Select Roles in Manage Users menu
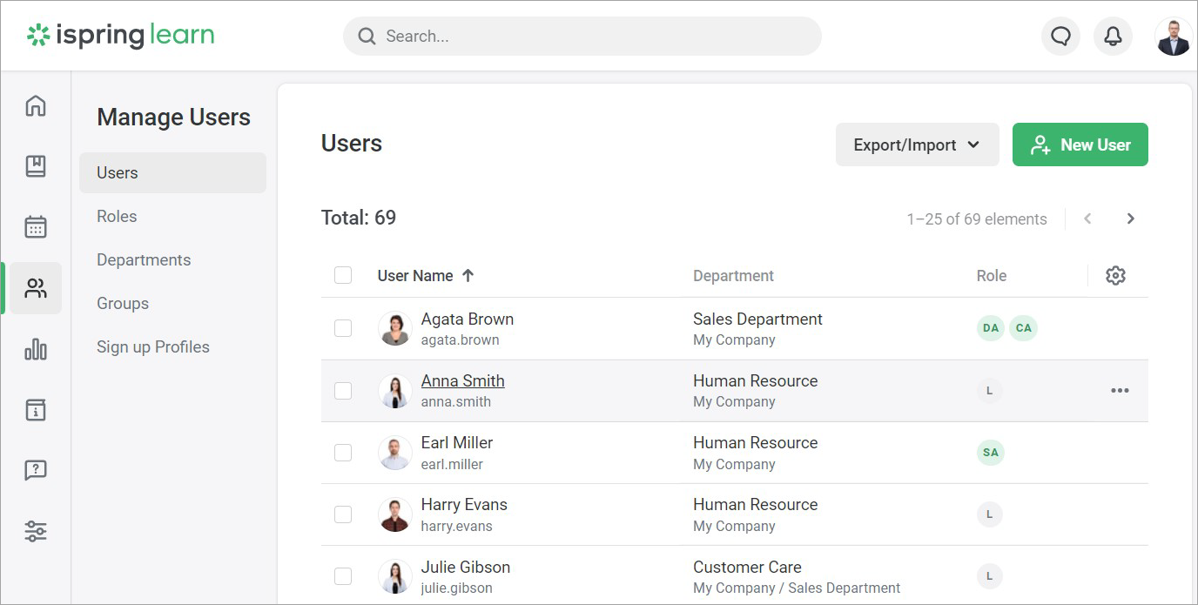Screen dimensions: 1198x605 (117, 216)
